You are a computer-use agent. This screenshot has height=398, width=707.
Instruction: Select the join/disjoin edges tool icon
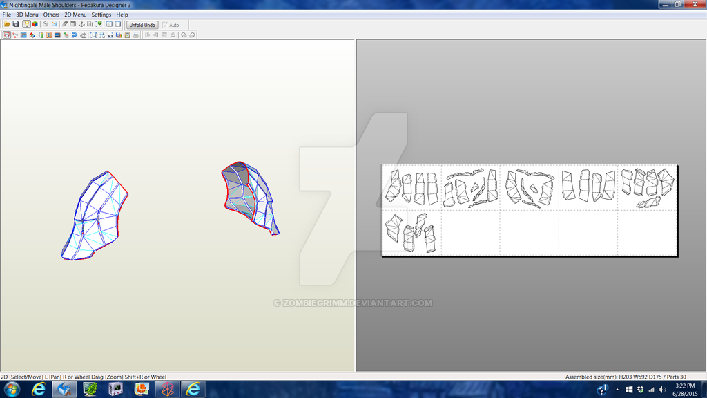[14, 35]
